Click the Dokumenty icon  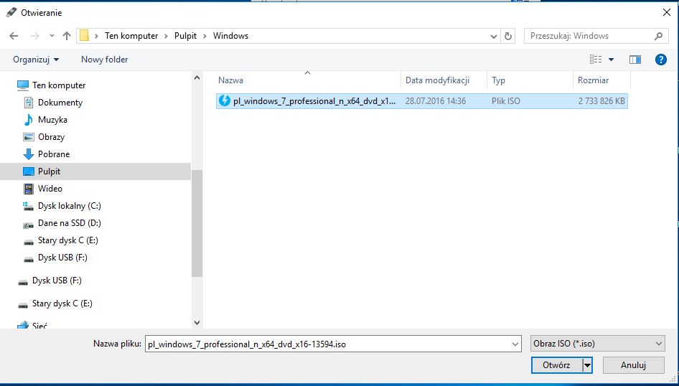29,103
